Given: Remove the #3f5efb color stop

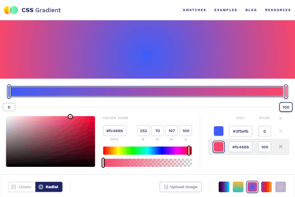Looking at the screenshot, I should [x=280, y=131].
